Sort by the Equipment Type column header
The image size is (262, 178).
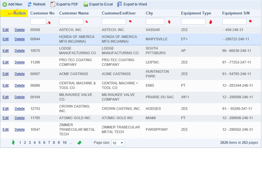point(196,13)
